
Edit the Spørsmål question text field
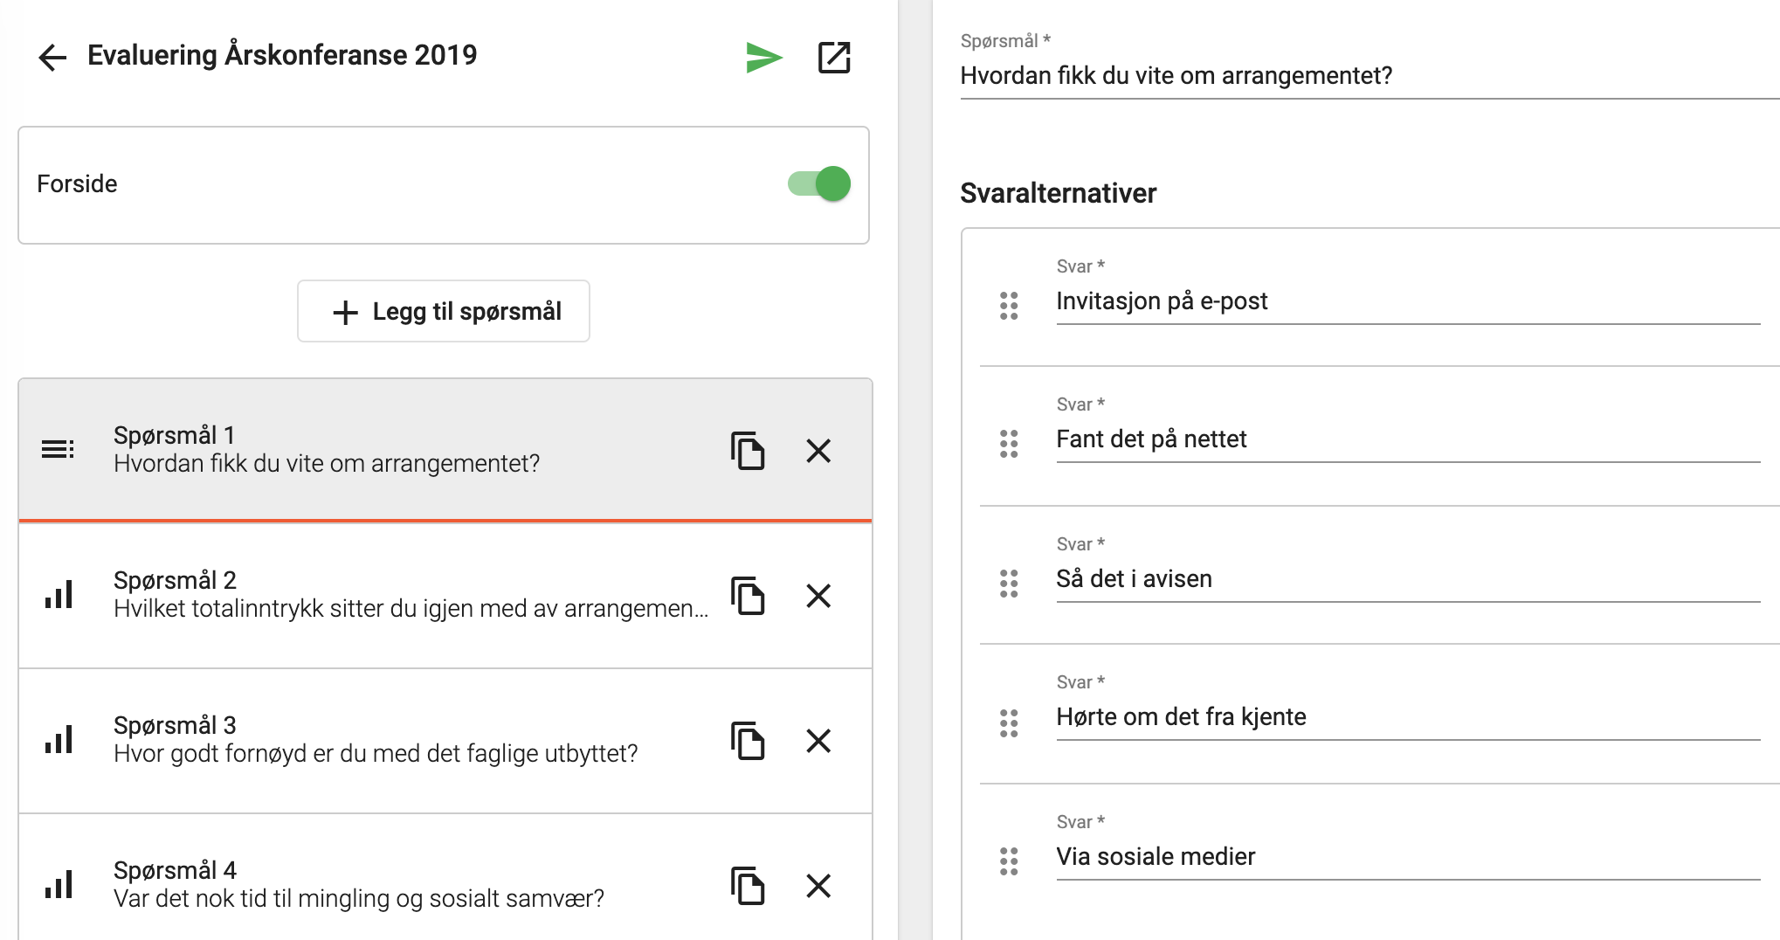[1369, 76]
